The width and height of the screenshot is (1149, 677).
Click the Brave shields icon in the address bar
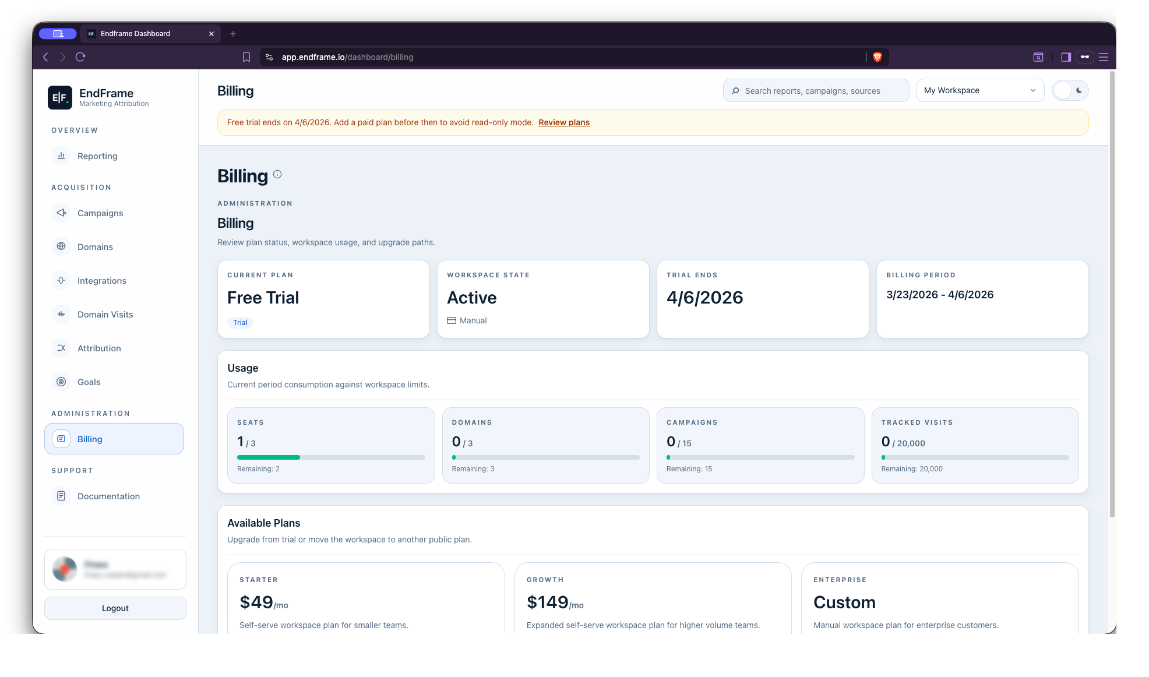877,57
